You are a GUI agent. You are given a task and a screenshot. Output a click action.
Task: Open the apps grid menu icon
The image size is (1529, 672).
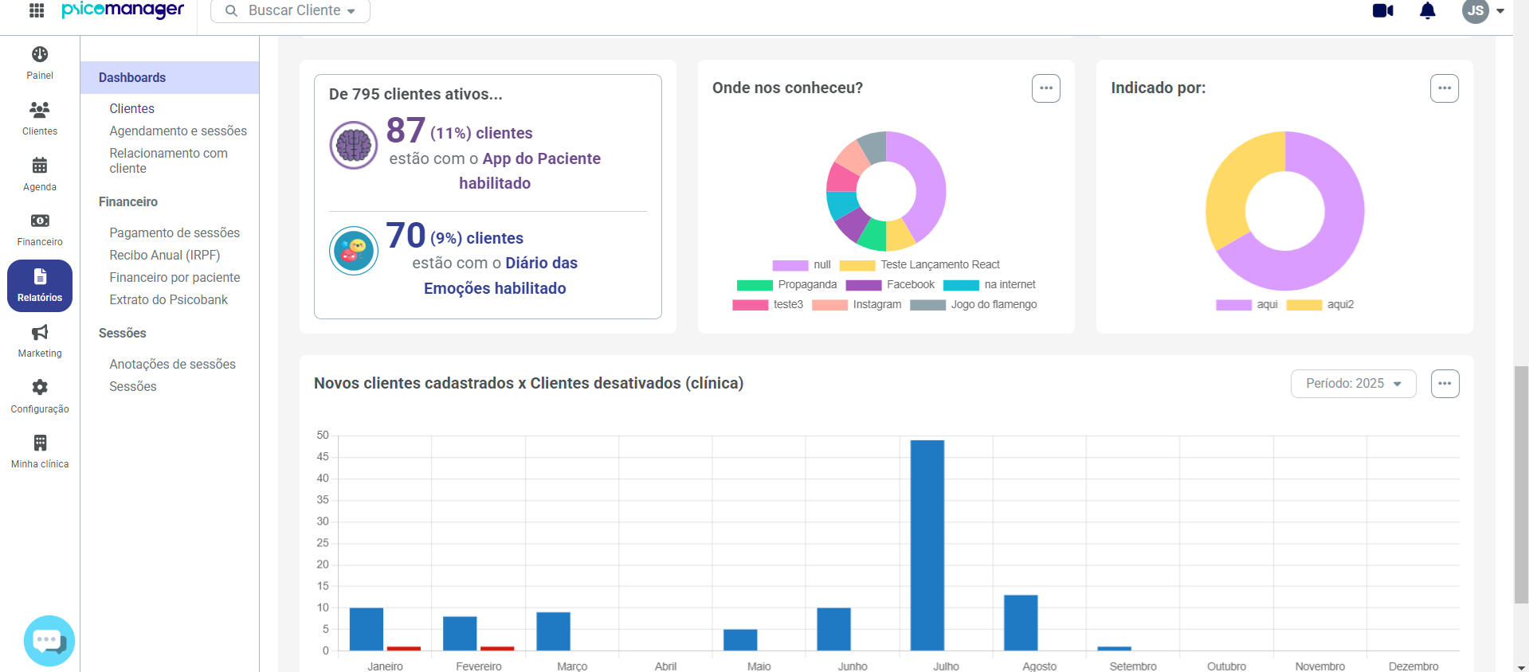(x=37, y=10)
